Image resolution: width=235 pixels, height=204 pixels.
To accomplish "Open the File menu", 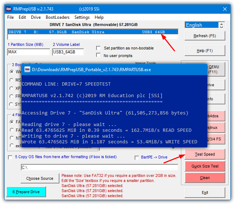I will tap(10, 17).
